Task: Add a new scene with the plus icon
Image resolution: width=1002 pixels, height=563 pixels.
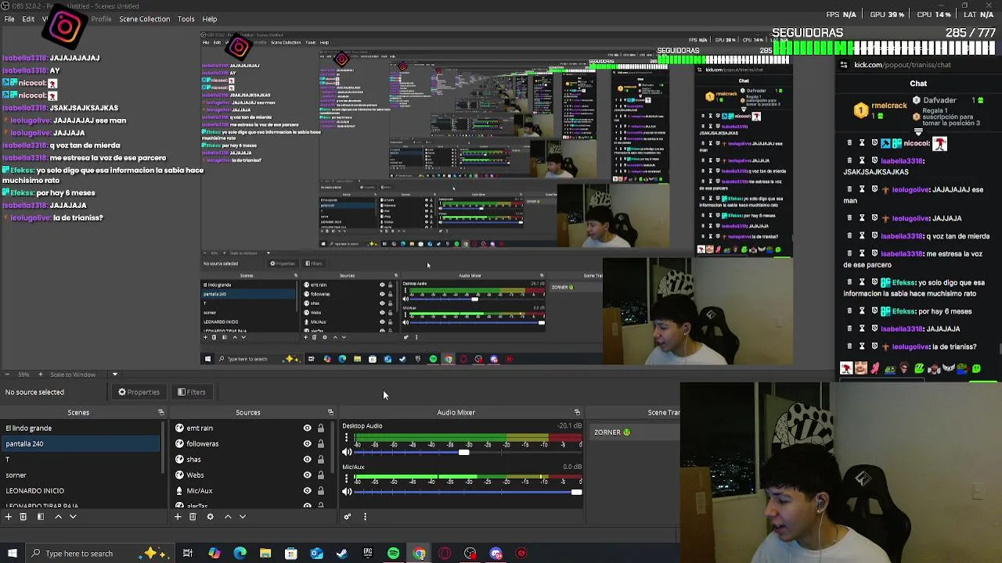Action: click(x=8, y=516)
